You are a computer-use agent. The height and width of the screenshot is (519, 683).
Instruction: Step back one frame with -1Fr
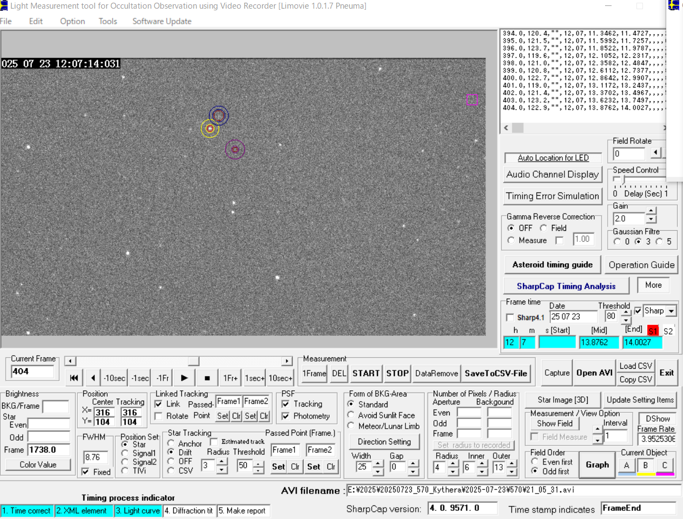tap(162, 378)
